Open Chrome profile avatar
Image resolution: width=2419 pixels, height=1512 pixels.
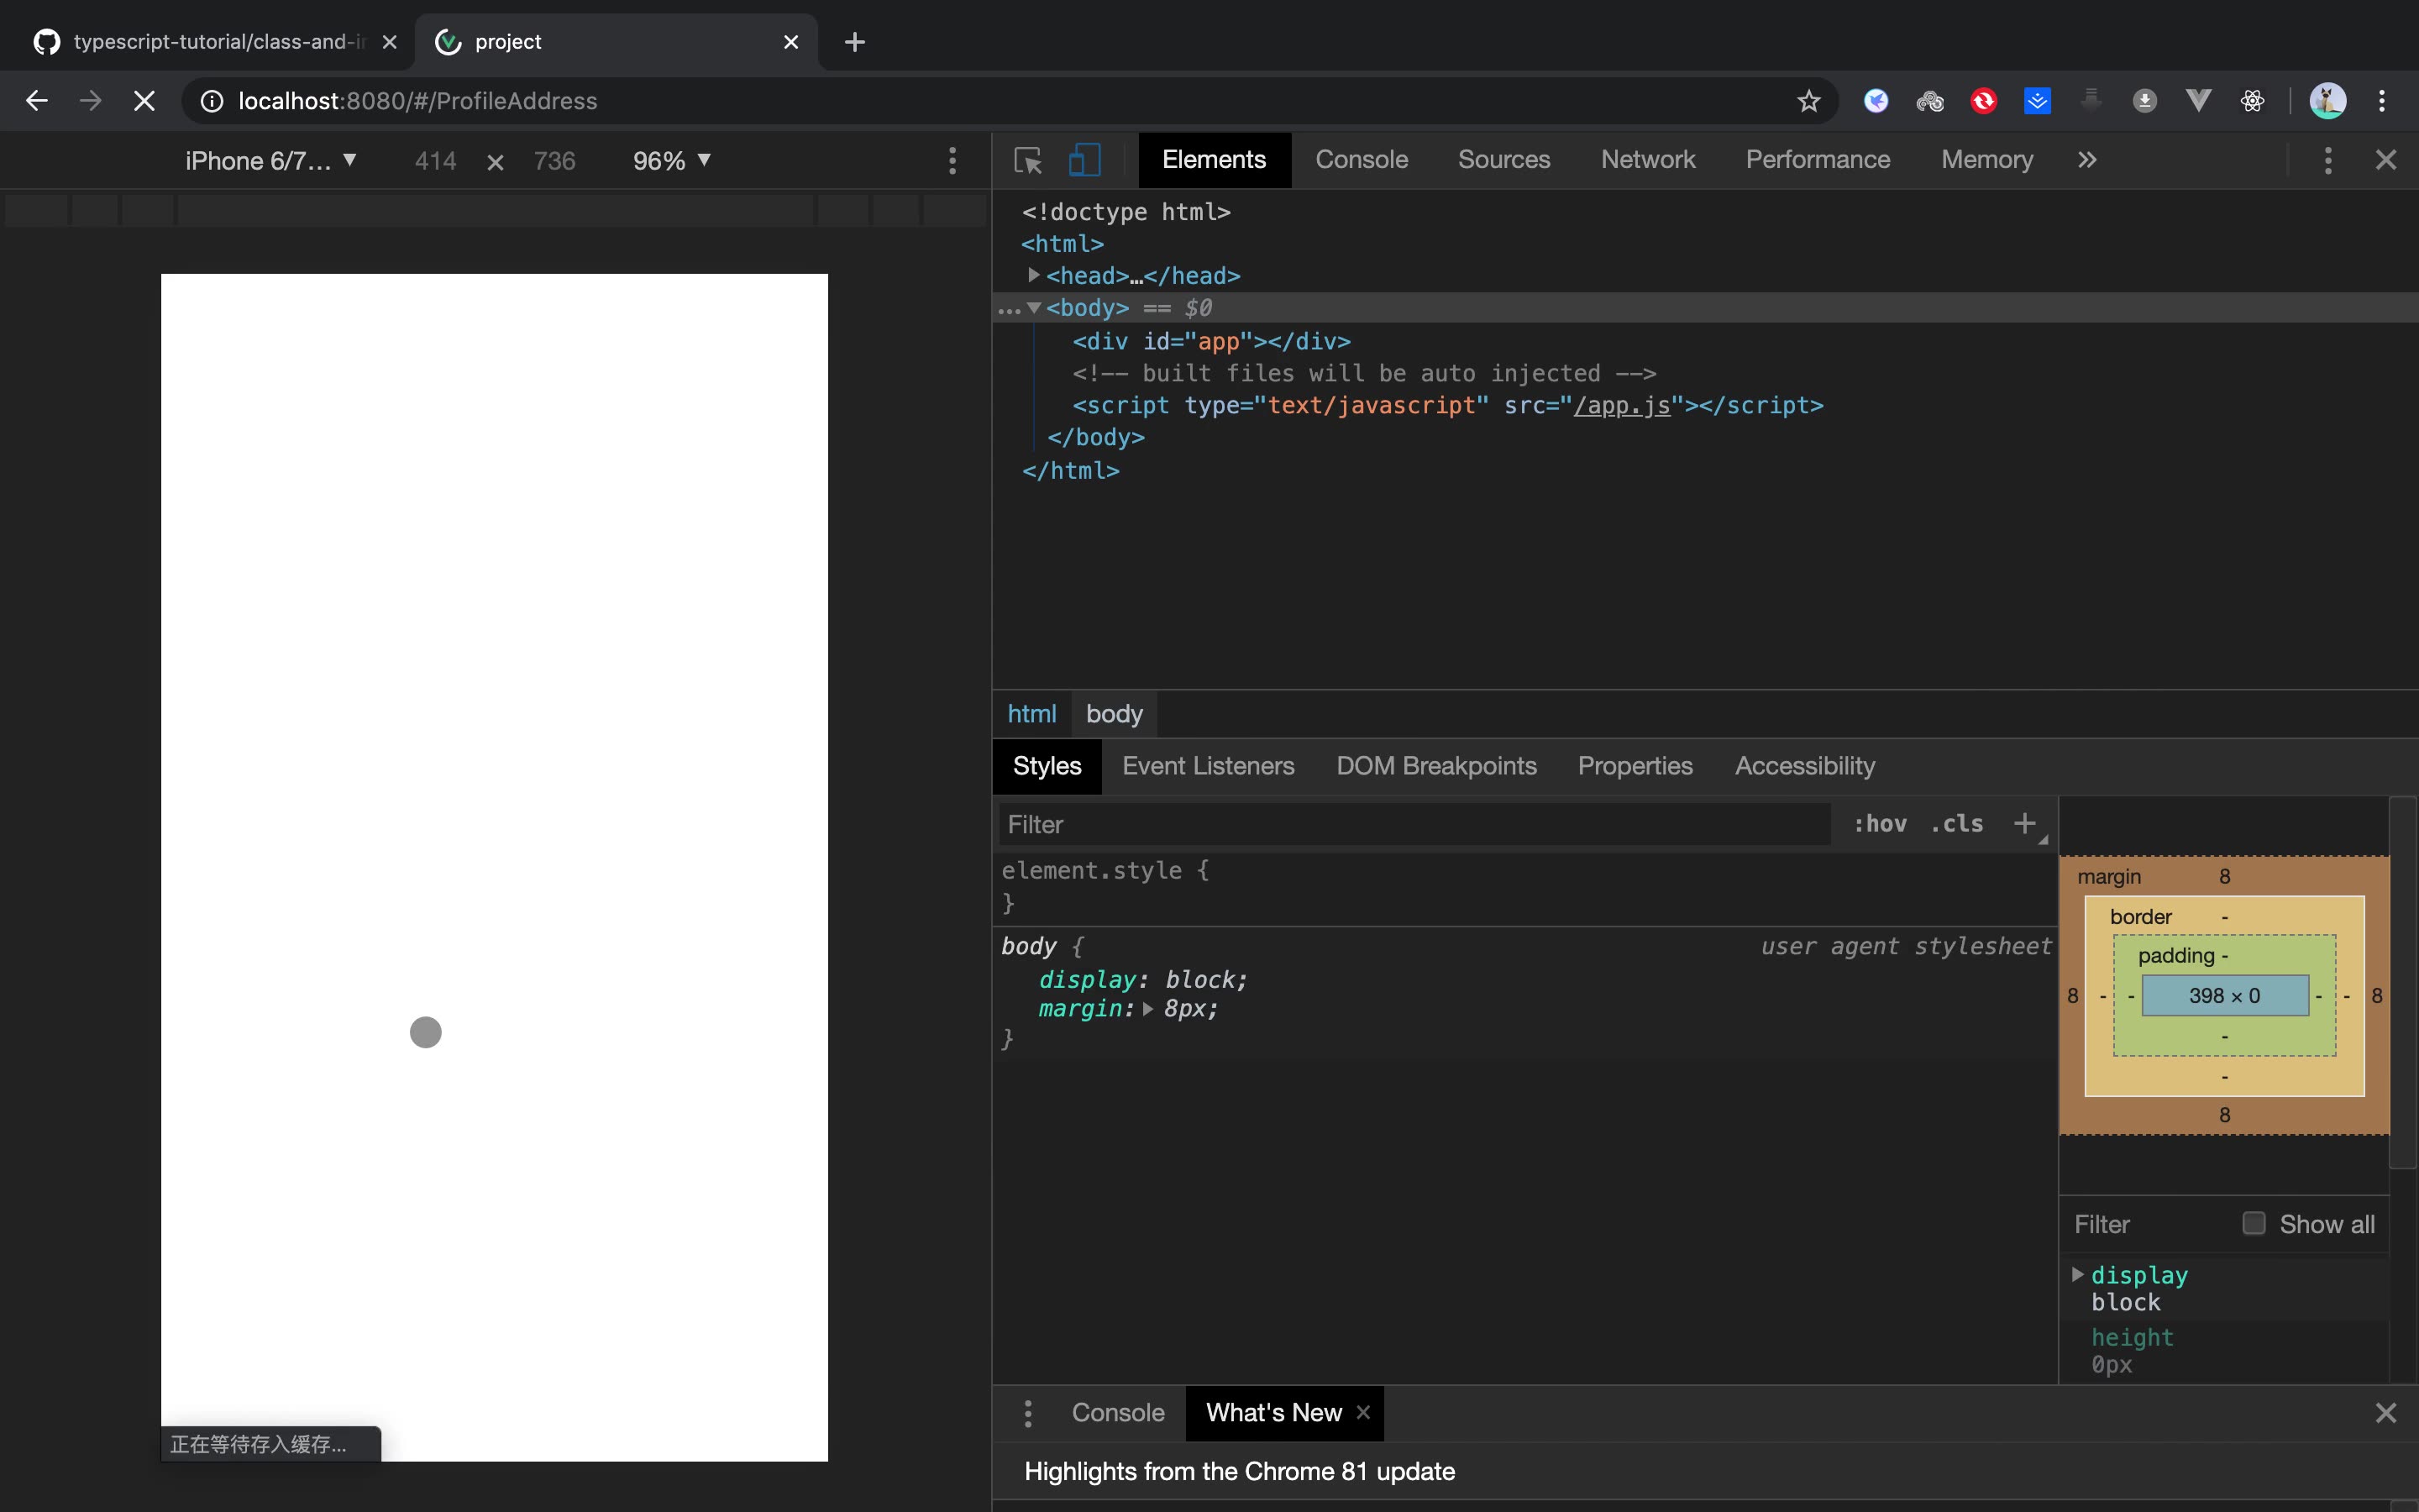coord(2327,101)
